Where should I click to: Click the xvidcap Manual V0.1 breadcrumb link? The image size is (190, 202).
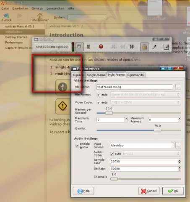tap(64, 27)
